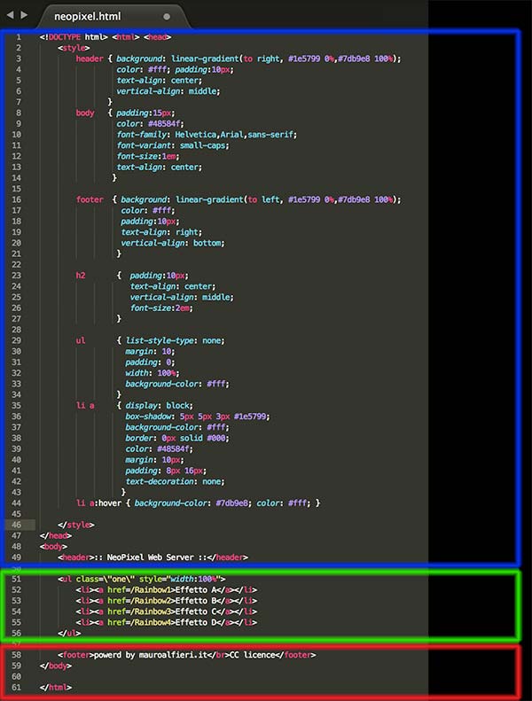Click the closing style tag
This screenshot has width=532, height=701.
click(76, 525)
